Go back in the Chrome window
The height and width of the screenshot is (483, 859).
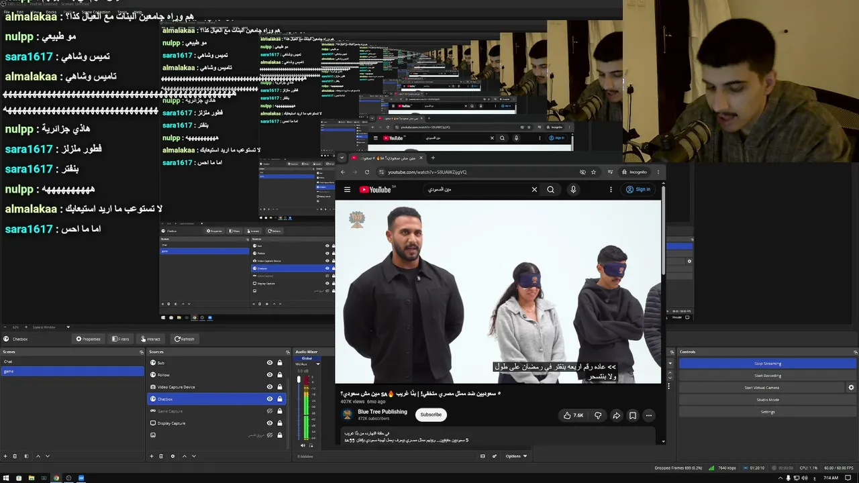343,172
